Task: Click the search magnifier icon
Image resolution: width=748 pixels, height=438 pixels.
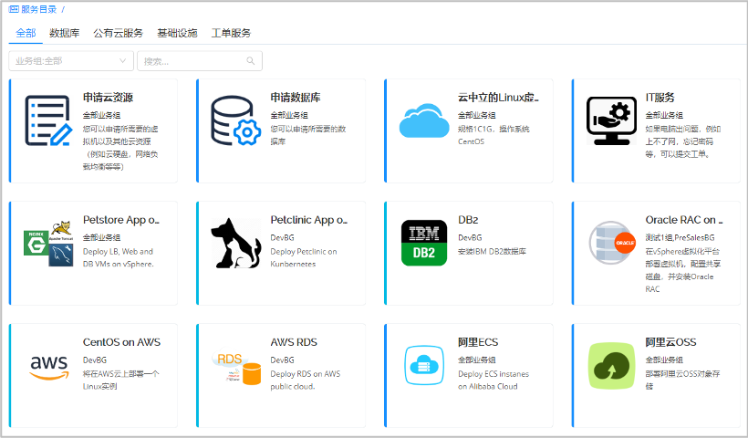Action: (251, 60)
